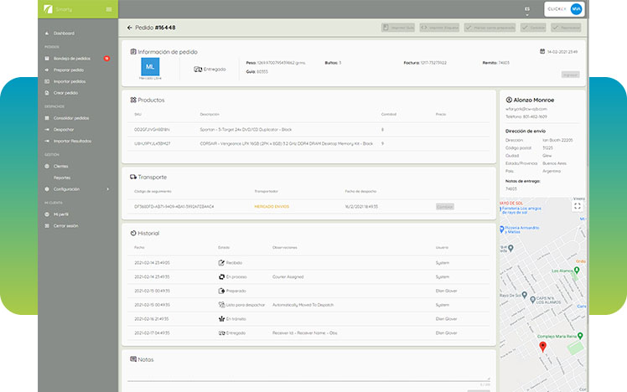The width and height of the screenshot is (627, 392).
Task: Click into the Notas text field
Action: [x=308, y=375]
